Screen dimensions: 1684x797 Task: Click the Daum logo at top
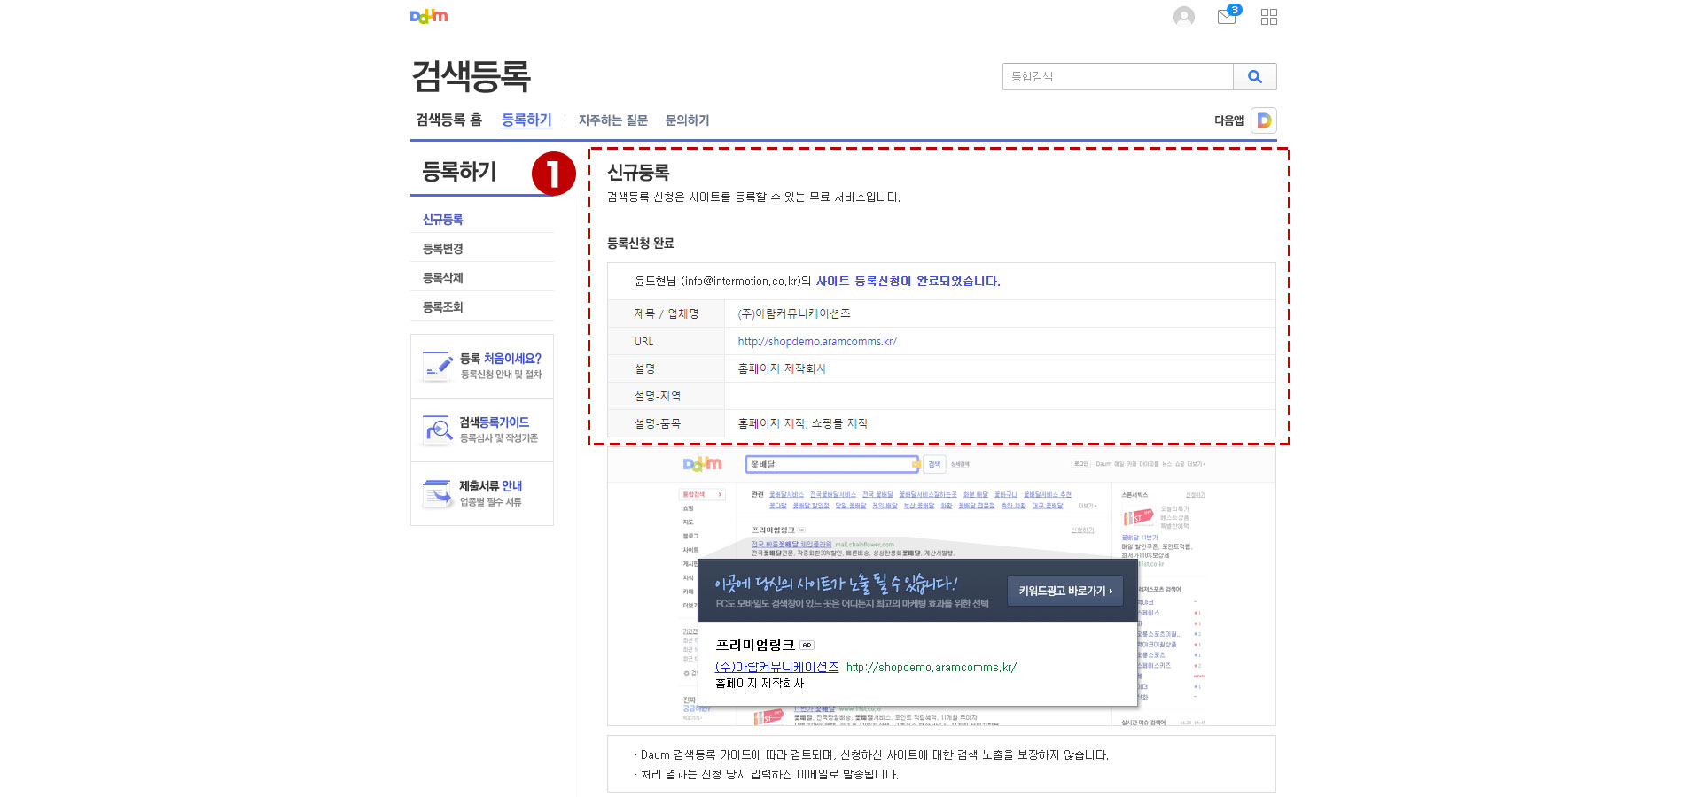(x=429, y=16)
